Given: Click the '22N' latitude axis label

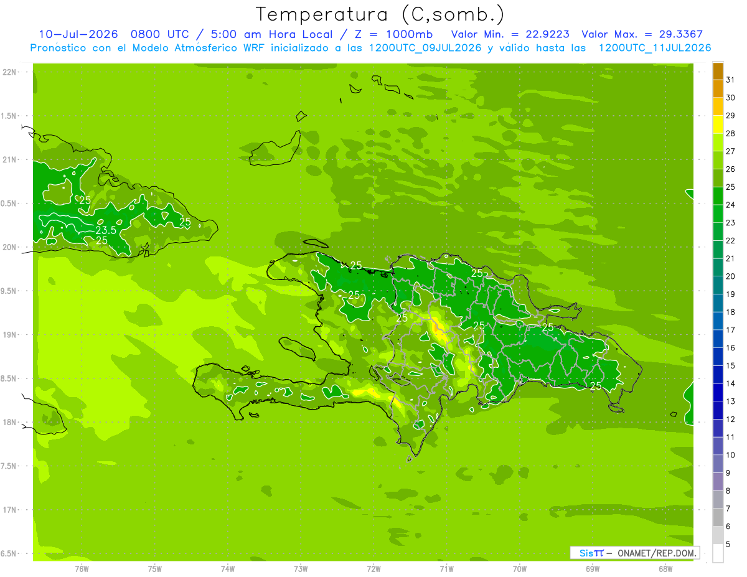Looking at the screenshot, I should coord(9,72).
